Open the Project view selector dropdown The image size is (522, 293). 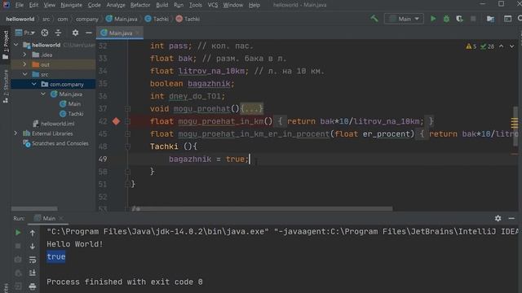[x=25, y=33]
